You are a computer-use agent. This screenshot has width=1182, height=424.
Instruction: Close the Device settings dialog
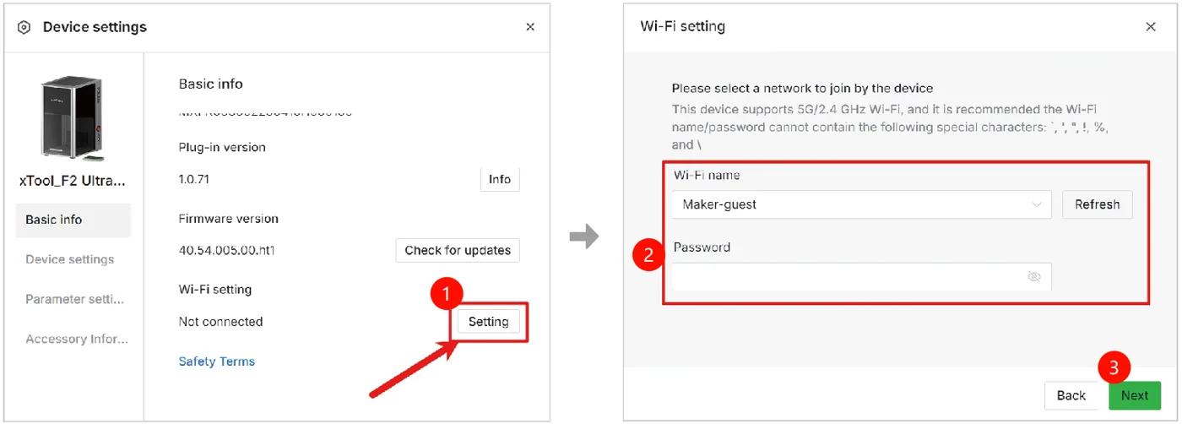(530, 27)
